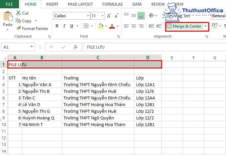The height and width of the screenshot is (155, 226).
Task: Toggle Underline formatting
Action: pos(72,26)
